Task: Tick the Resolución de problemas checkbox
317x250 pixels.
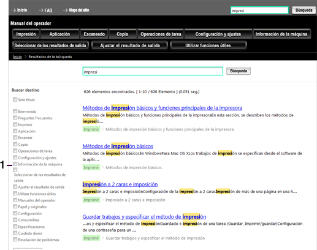Action: (15, 239)
